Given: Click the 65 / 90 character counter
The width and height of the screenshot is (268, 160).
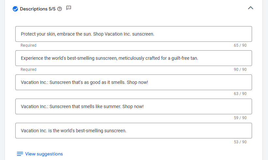Looking at the screenshot, I should tap(240, 45).
